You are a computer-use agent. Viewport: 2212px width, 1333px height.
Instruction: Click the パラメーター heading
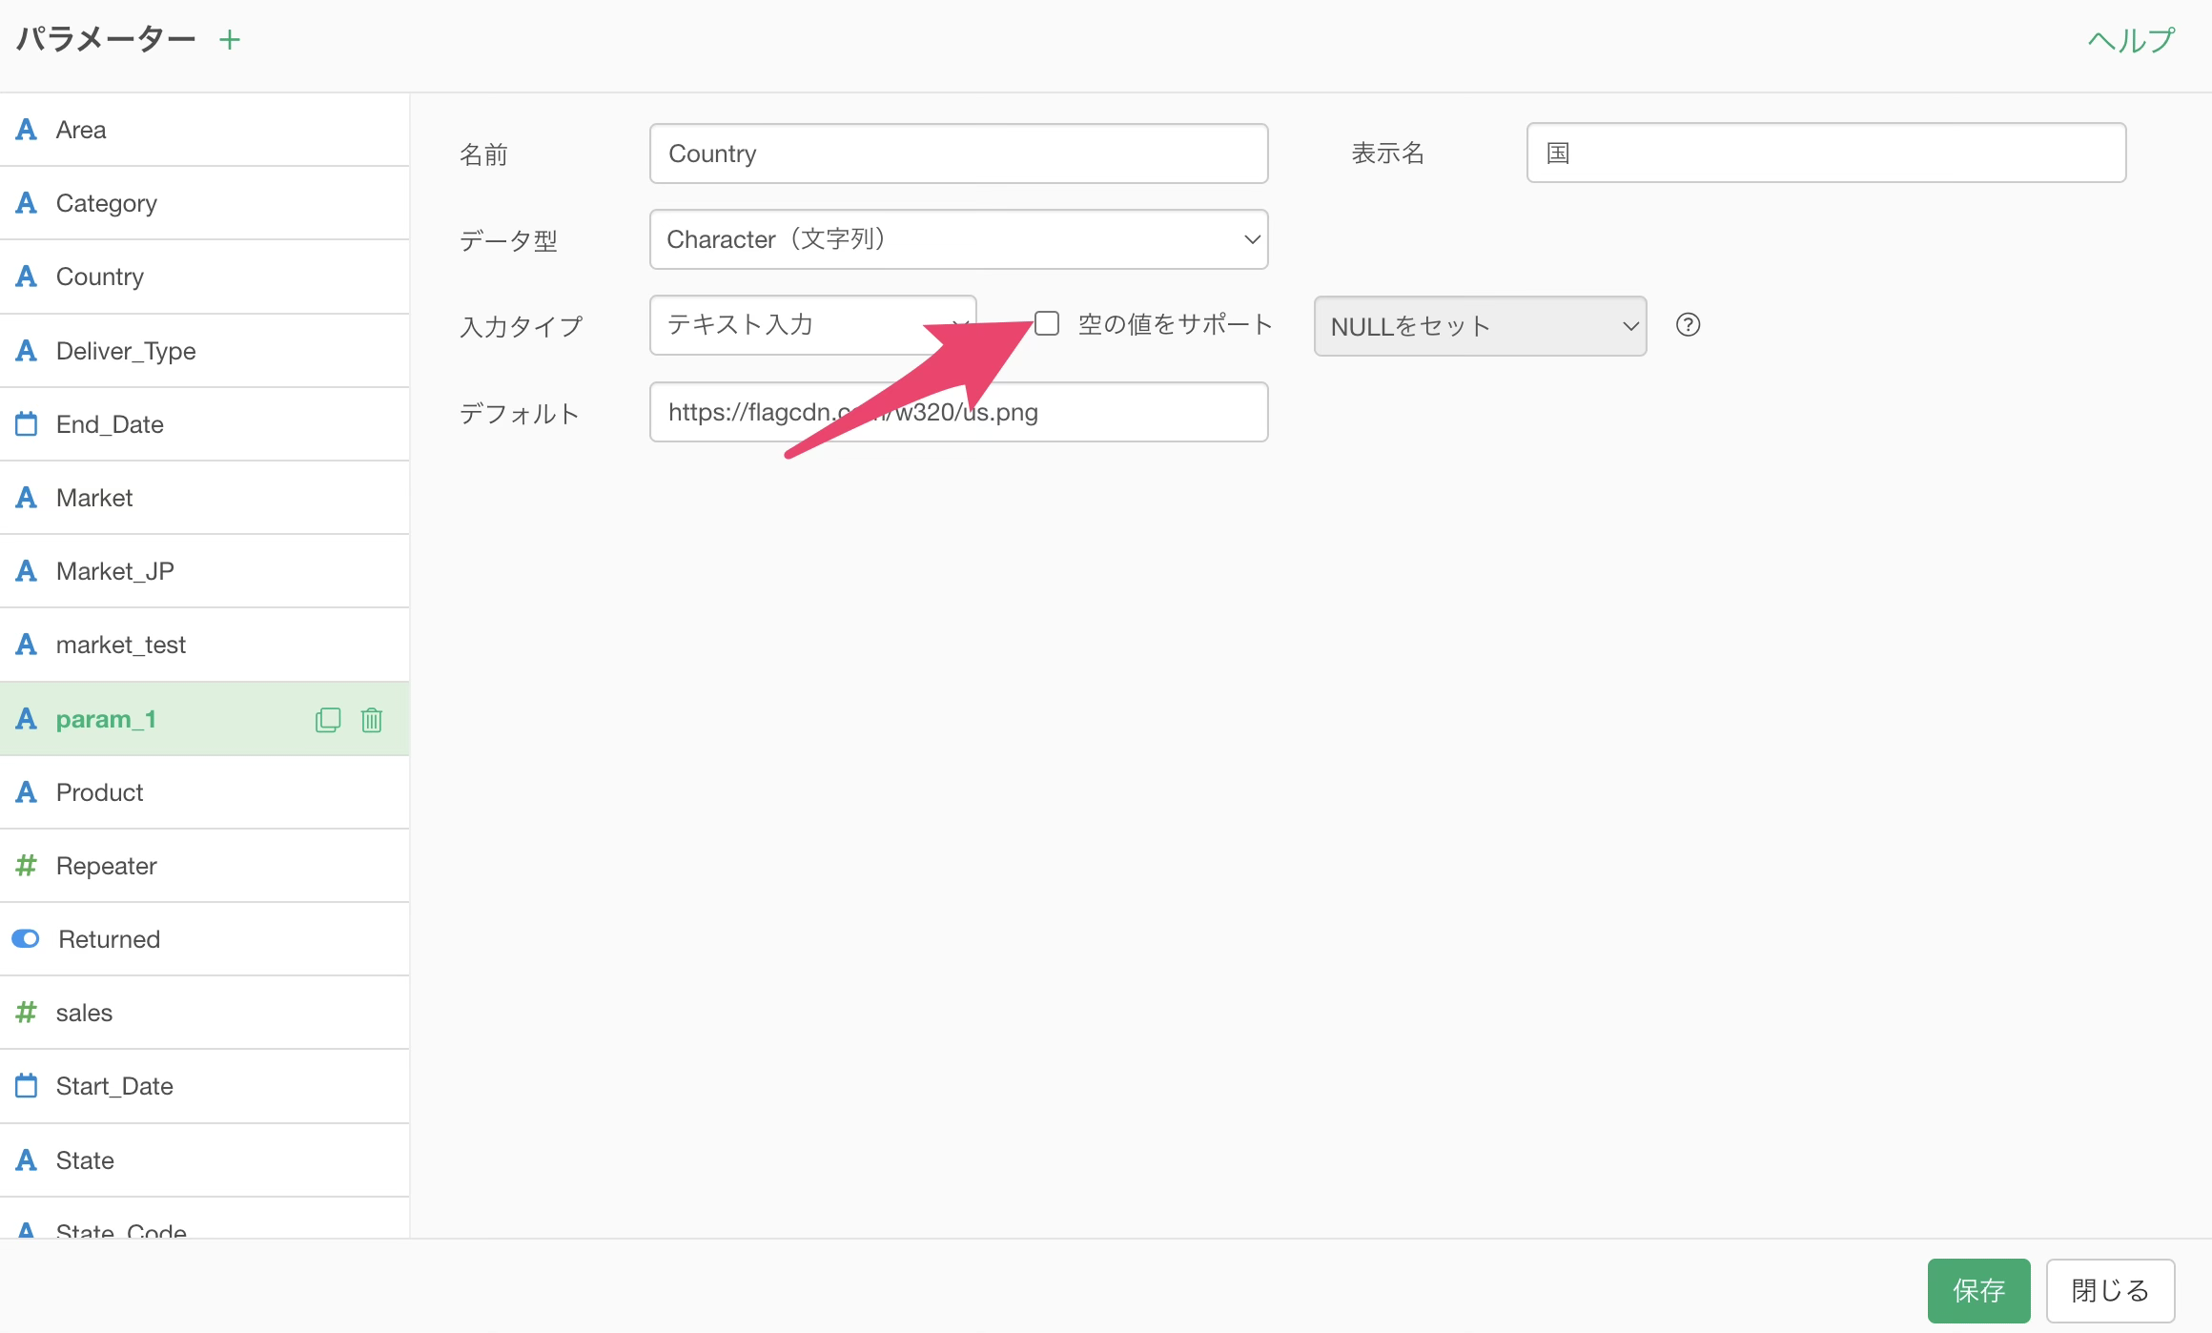[107, 39]
